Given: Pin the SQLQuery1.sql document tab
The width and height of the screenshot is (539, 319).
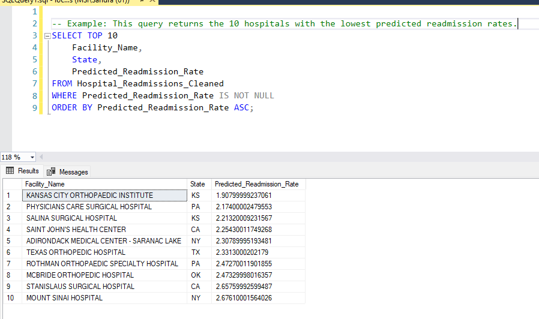Looking at the screenshot, I should coord(142,1).
